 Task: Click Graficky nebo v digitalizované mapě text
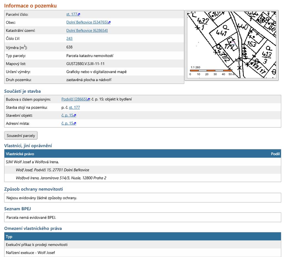tap(96, 72)
